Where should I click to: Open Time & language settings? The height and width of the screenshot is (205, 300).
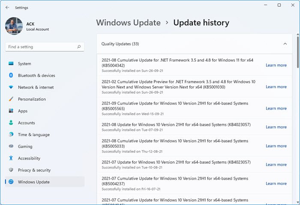(33, 134)
